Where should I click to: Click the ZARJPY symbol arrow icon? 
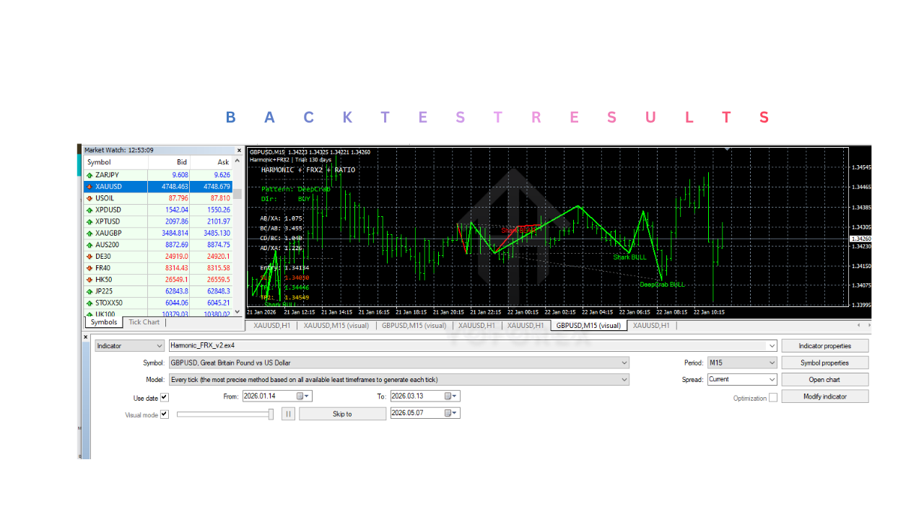(x=90, y=175)
